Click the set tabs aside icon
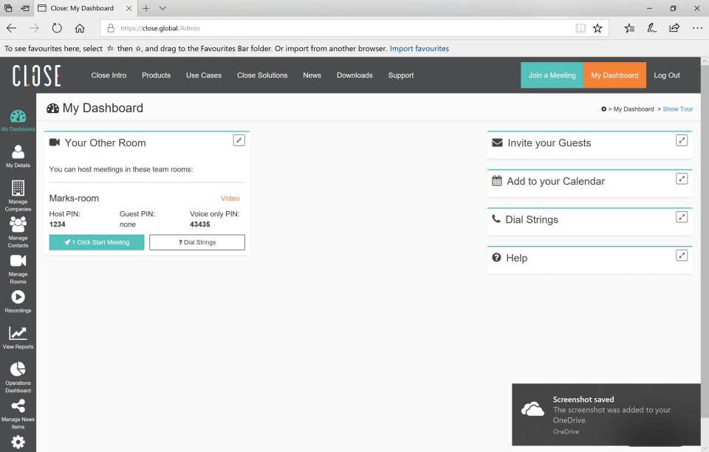Viewport: 709px width, 452px height. (25, 8)
